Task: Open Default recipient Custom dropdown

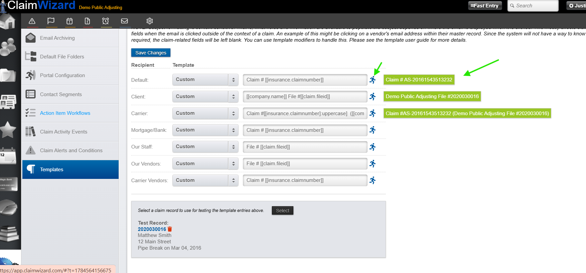Action: (205, 80)
